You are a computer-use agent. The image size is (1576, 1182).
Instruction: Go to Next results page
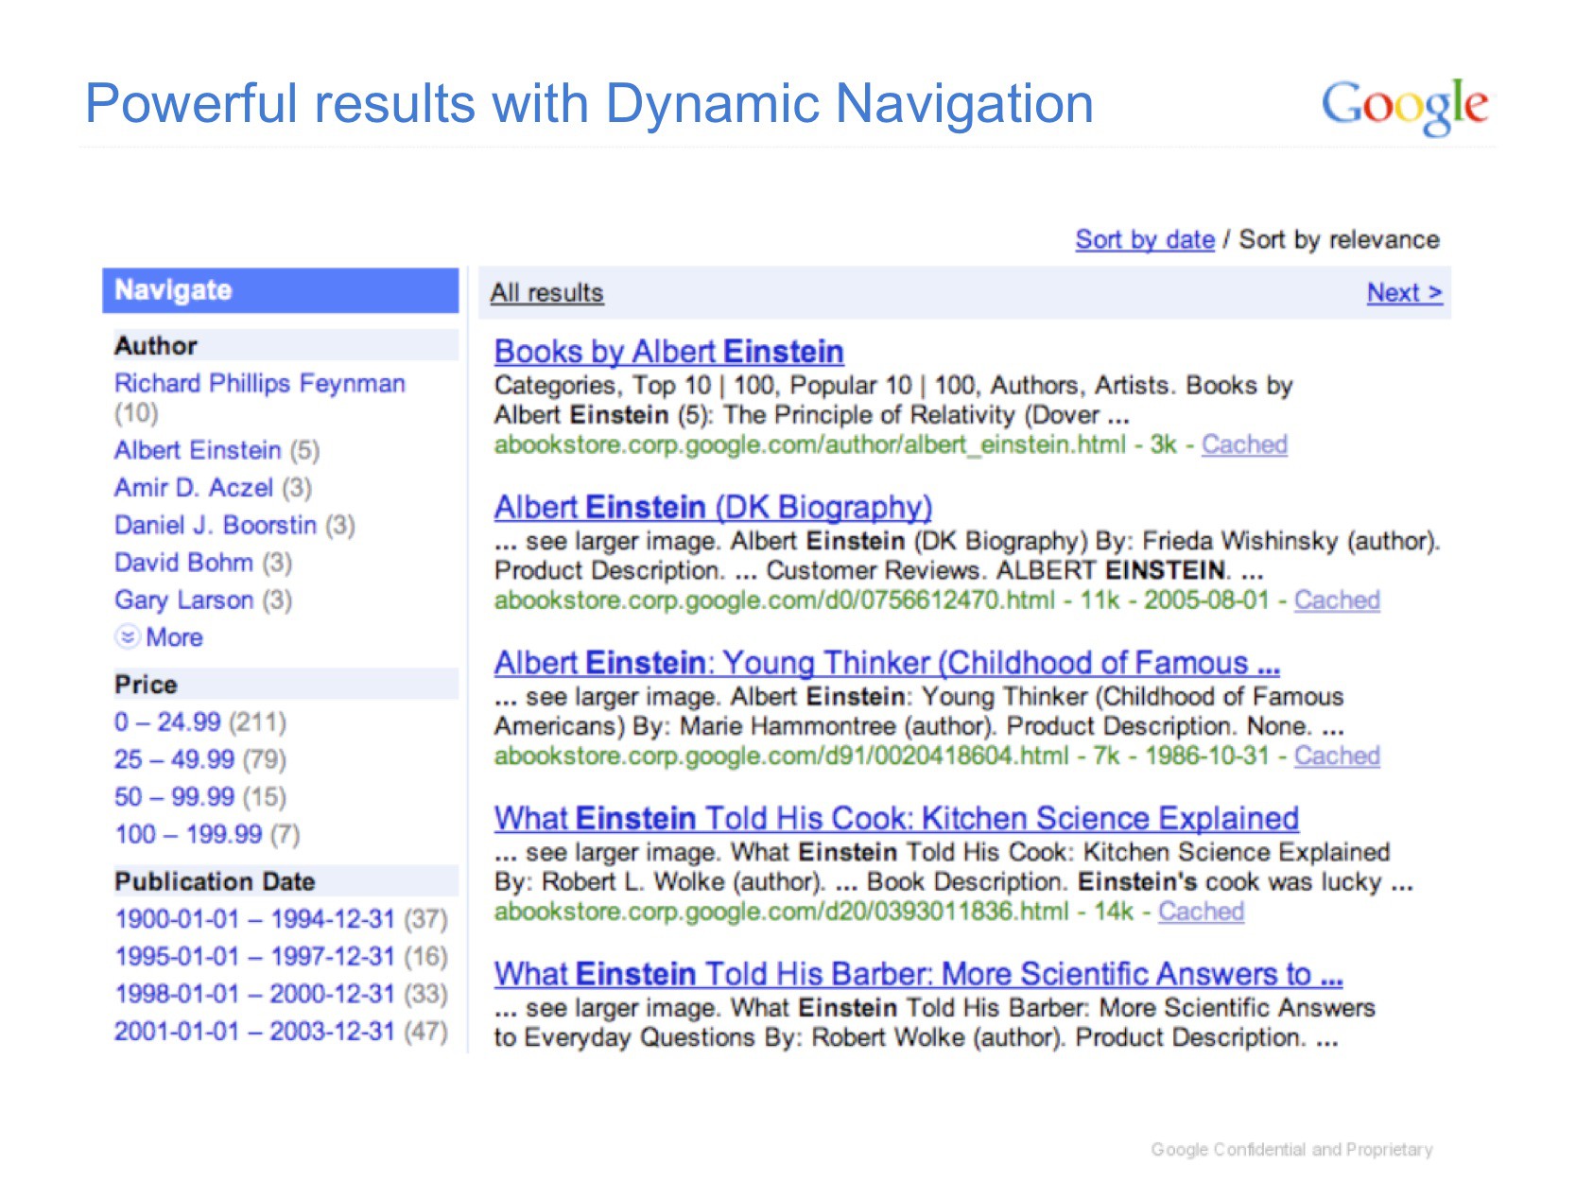pos(1404,293)
